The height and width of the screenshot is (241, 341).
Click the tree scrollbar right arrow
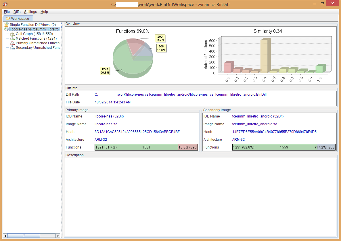pos(58,236)
